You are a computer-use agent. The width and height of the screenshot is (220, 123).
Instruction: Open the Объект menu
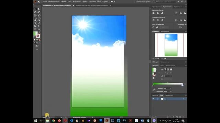[64, 2]
